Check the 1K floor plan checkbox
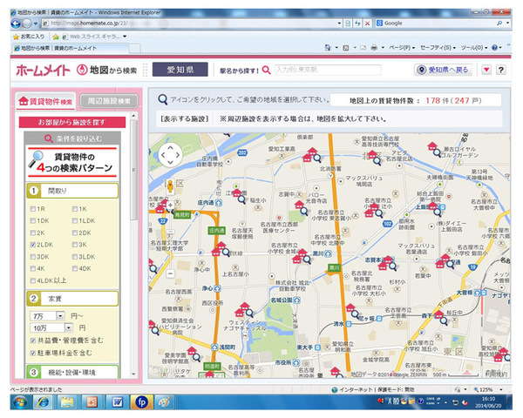523x418 pixels. coord(75,209)
